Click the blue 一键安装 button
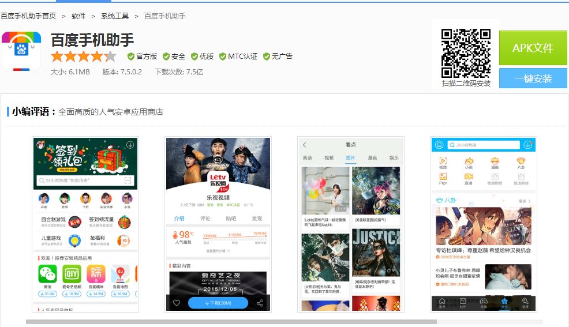 (533, 78)
